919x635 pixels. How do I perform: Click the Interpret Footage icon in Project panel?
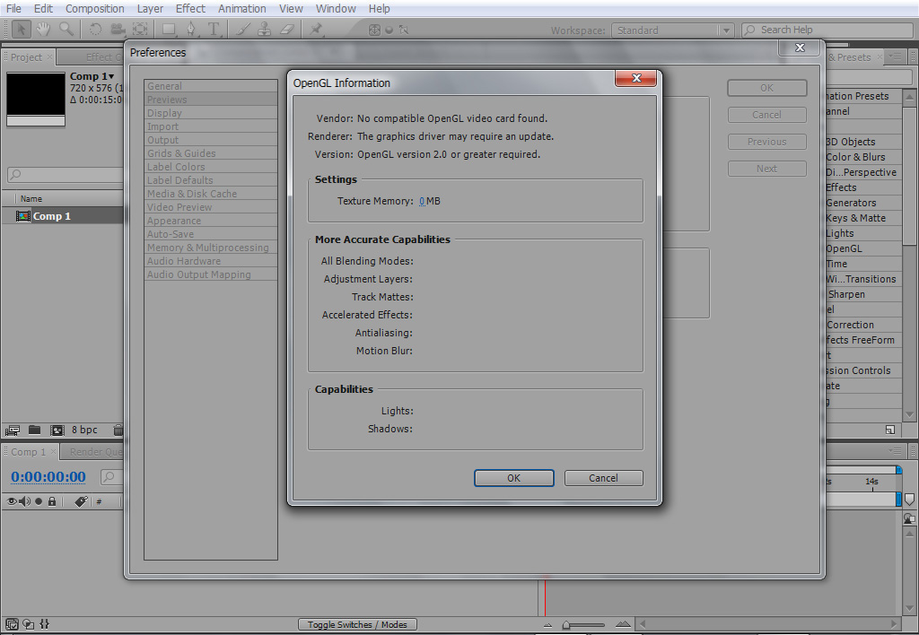coord(13,431)
